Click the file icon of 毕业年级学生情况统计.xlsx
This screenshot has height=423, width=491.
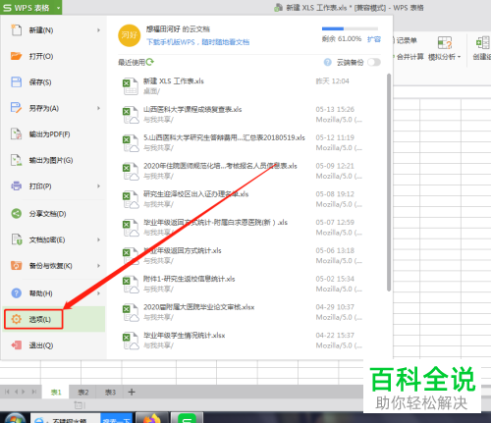coord(131,341)
